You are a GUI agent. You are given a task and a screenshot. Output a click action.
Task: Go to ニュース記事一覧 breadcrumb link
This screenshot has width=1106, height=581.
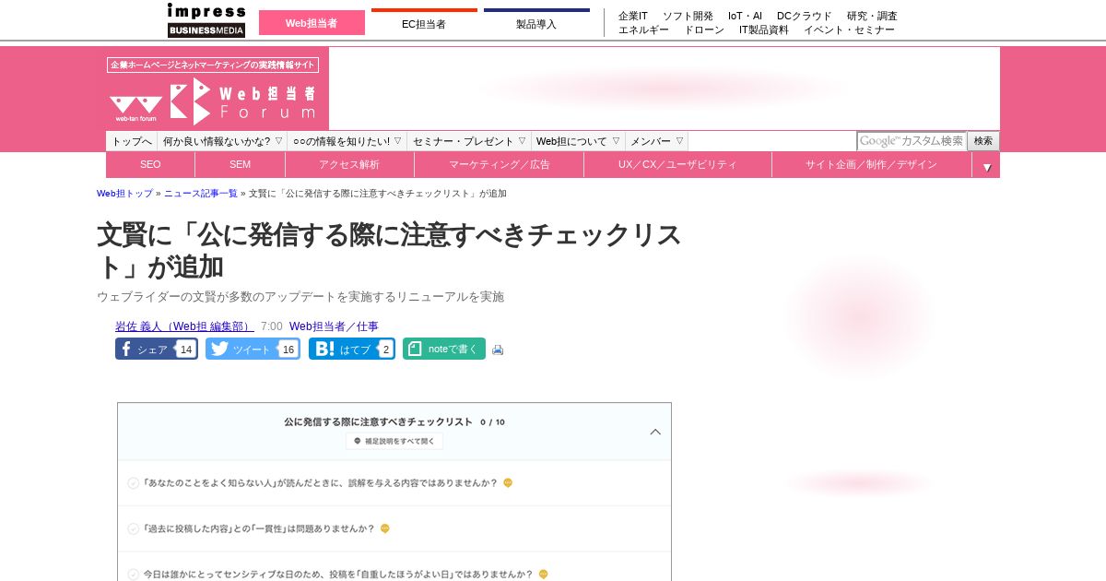tap(201, 194)
